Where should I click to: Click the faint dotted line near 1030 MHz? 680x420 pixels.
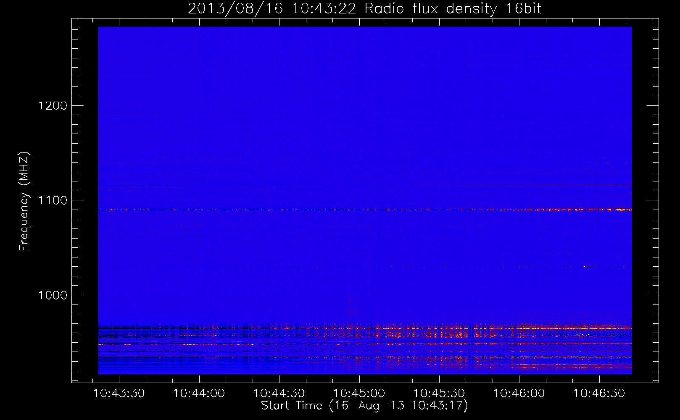(365, 266)
